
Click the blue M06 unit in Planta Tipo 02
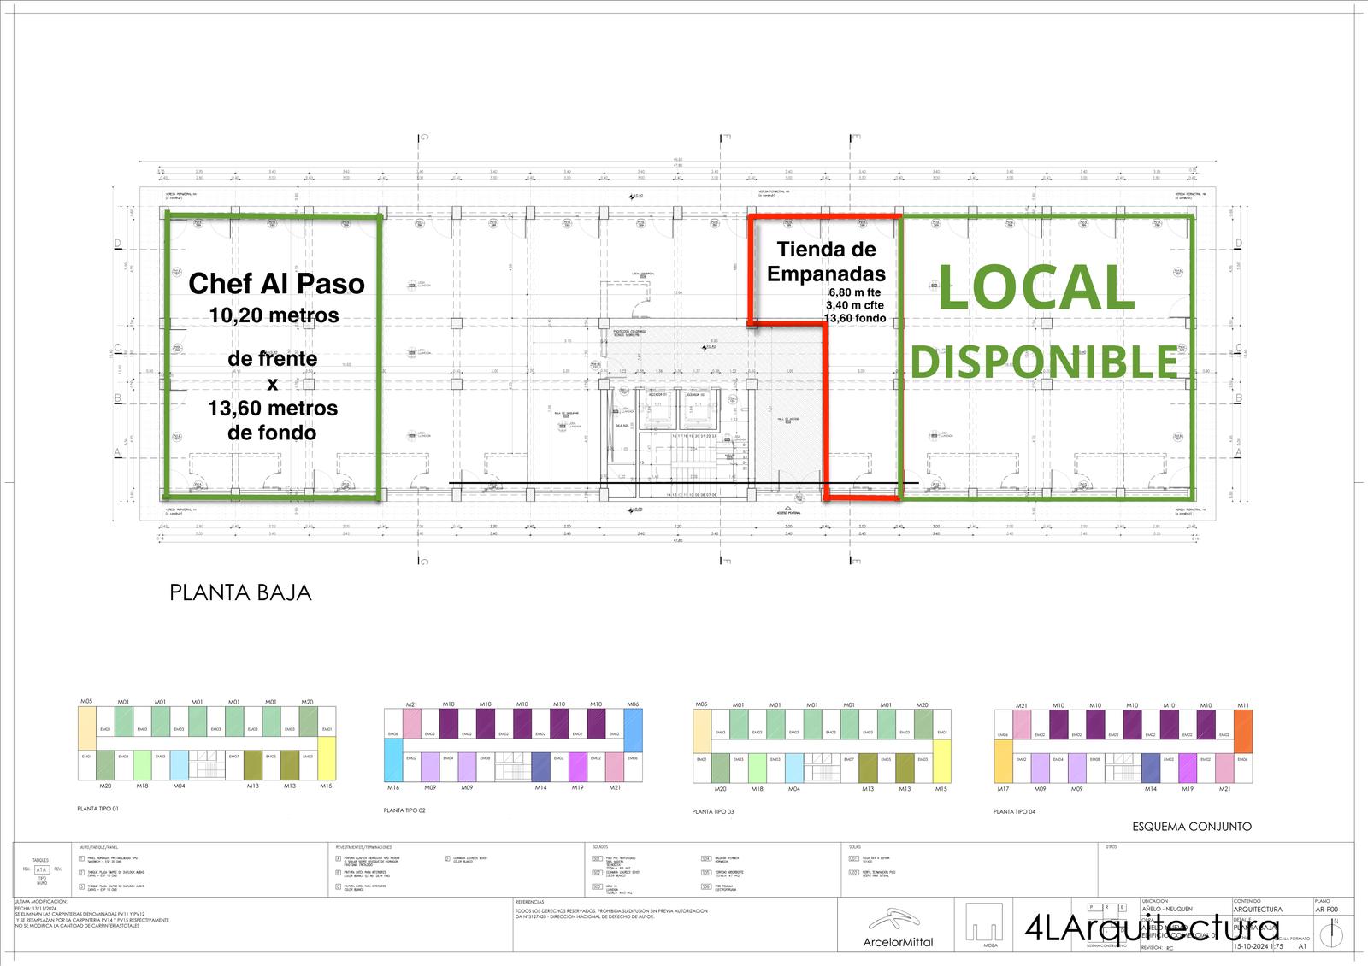tap(633, 729)
